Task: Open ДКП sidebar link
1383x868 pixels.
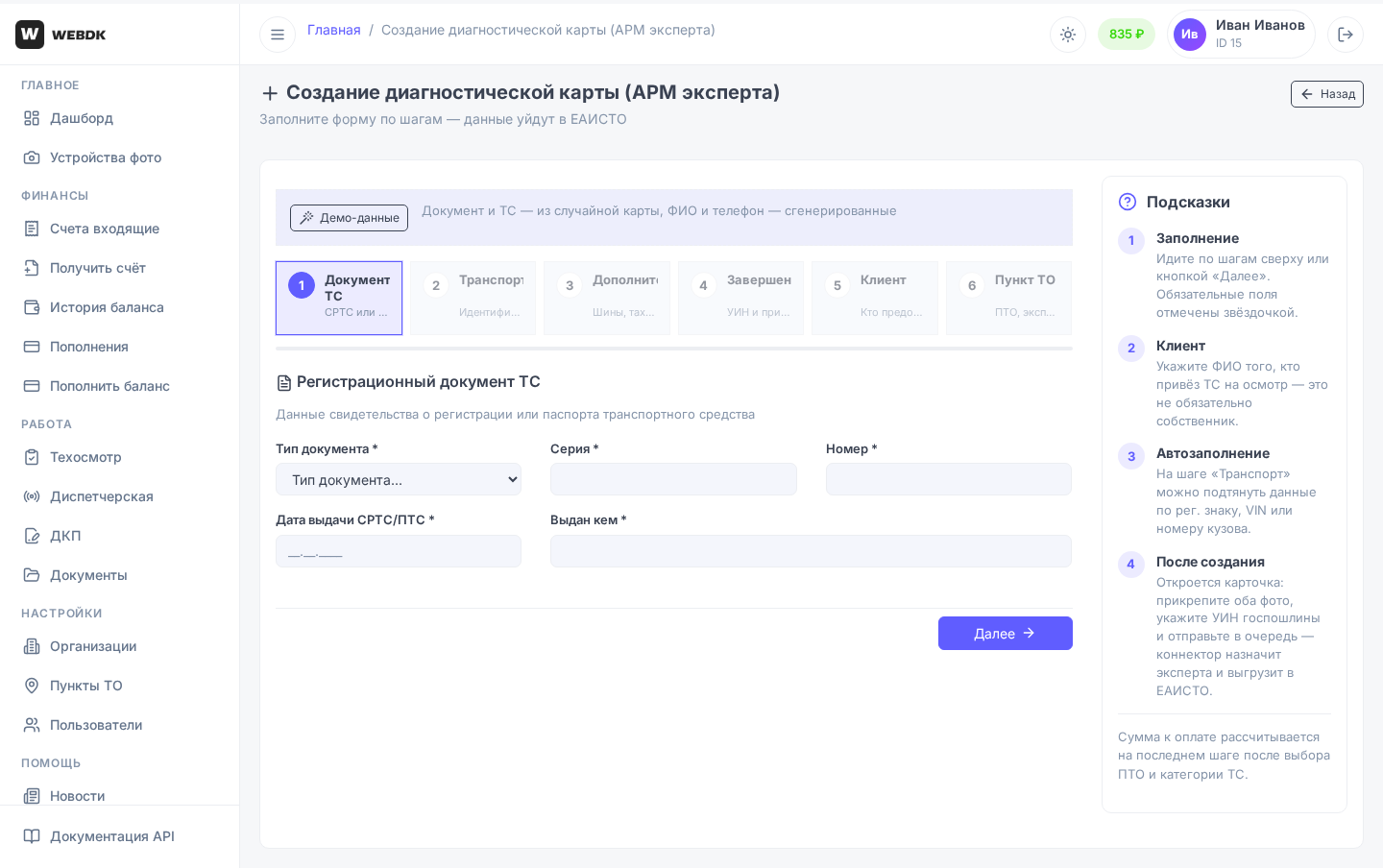Action: (x=120, y=536)
